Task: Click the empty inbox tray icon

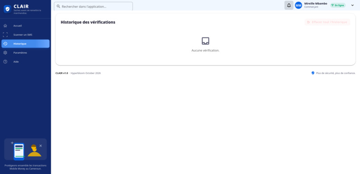Action: pos(205,41)
